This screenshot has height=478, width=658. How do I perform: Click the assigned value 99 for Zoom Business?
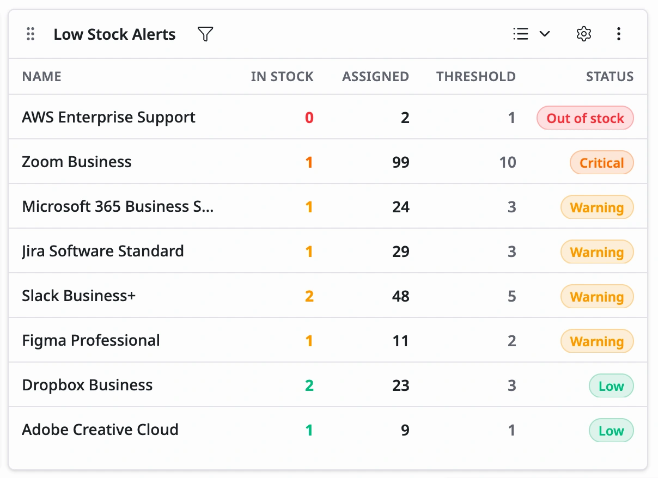401,163
